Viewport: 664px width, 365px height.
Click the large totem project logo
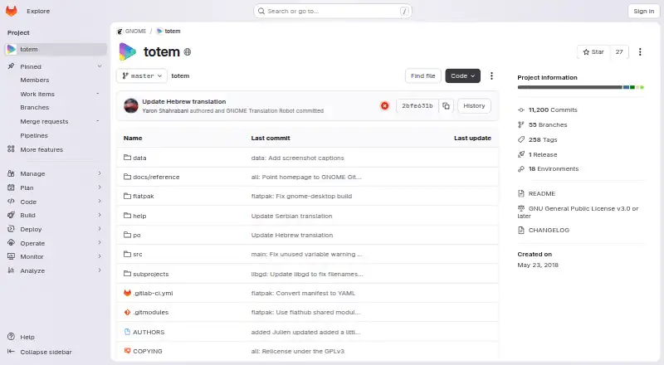tap(128, 51)
